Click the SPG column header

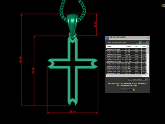(x=144, y=46)
